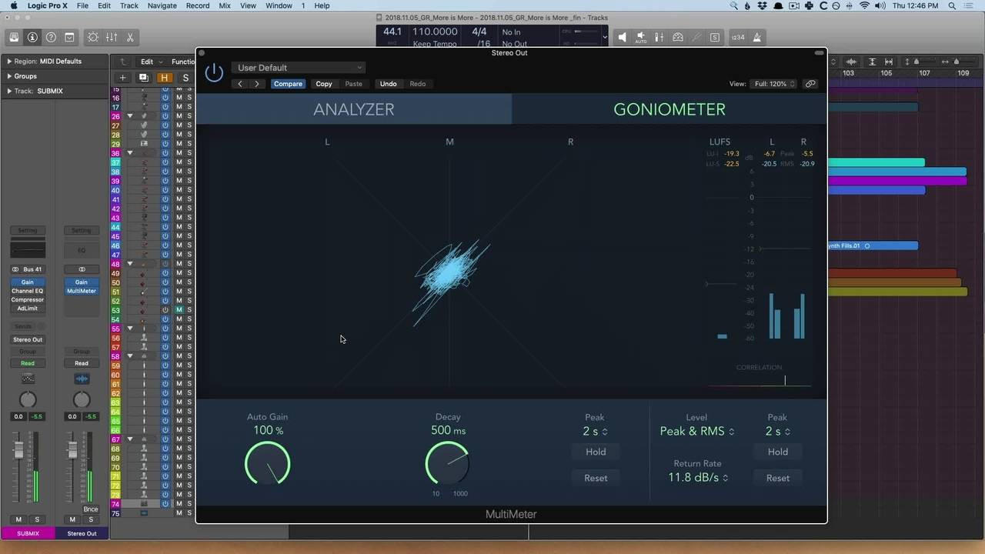The image size is (985, 554).
Task: Click Hold under the goniometer Peak
Action: tap(596, 452)
